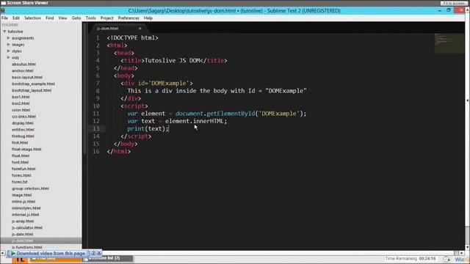This screenshot has height=264, width=470.
Task: Expand the styles folder
Action: [x=8, y=51]
